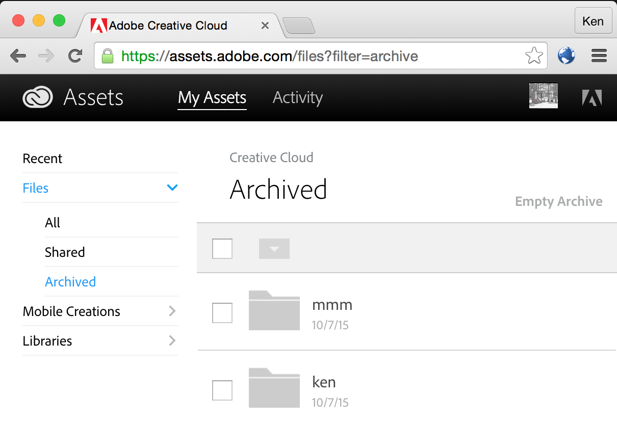The image size is (617, 422).
Task: Check the box beside mmm folder
Action: tap(222, 313)
